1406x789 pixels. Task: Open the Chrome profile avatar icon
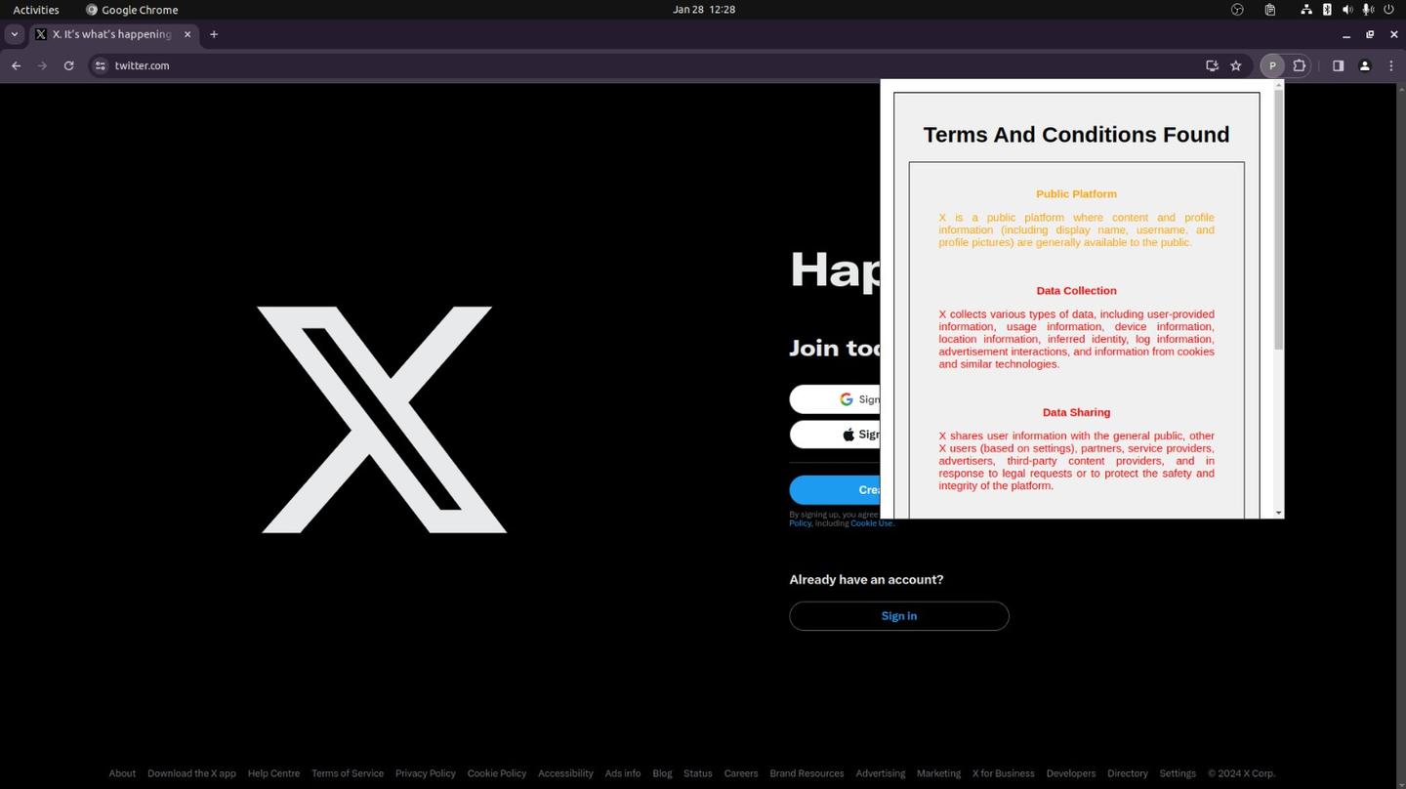click(1365, 65)
